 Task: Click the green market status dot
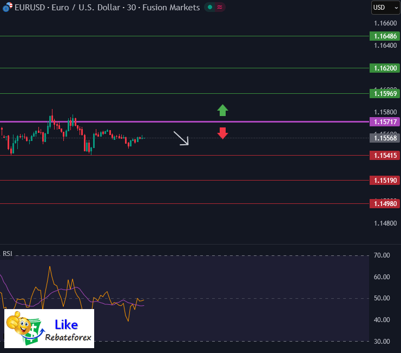[210, 7]
